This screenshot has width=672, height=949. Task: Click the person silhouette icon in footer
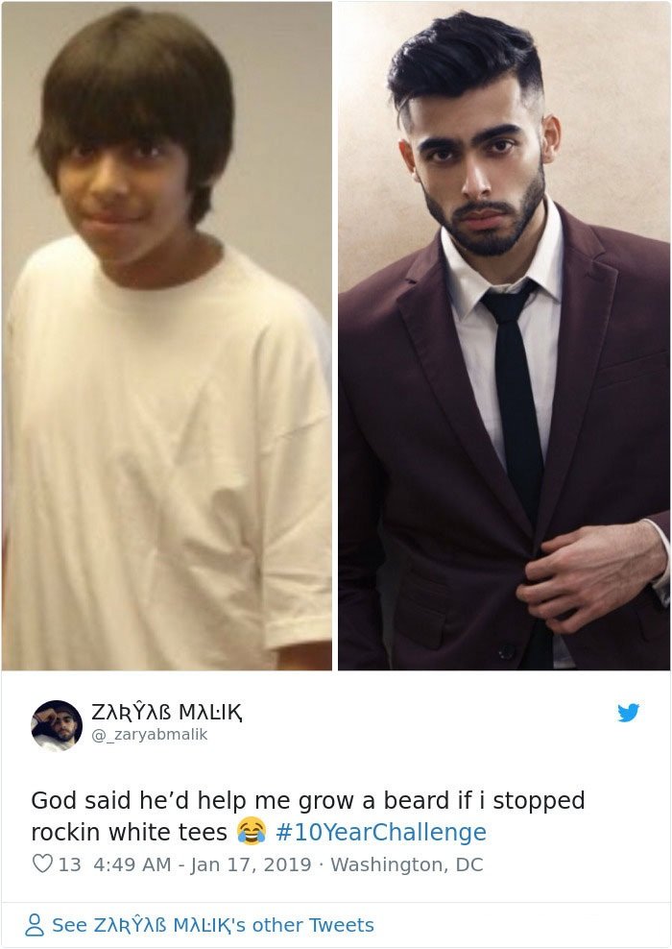pos(35,925)
